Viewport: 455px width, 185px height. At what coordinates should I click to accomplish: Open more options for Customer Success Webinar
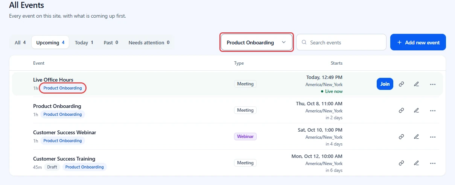pos(432,137)
